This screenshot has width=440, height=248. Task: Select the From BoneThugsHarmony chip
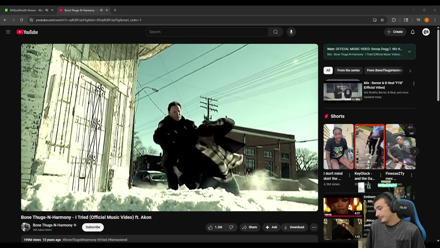(x=385, y=70)
